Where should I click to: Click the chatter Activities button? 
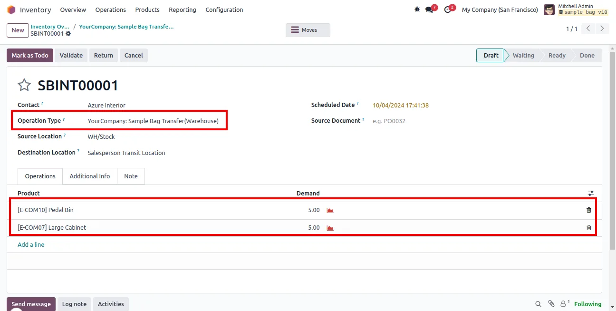111,304
